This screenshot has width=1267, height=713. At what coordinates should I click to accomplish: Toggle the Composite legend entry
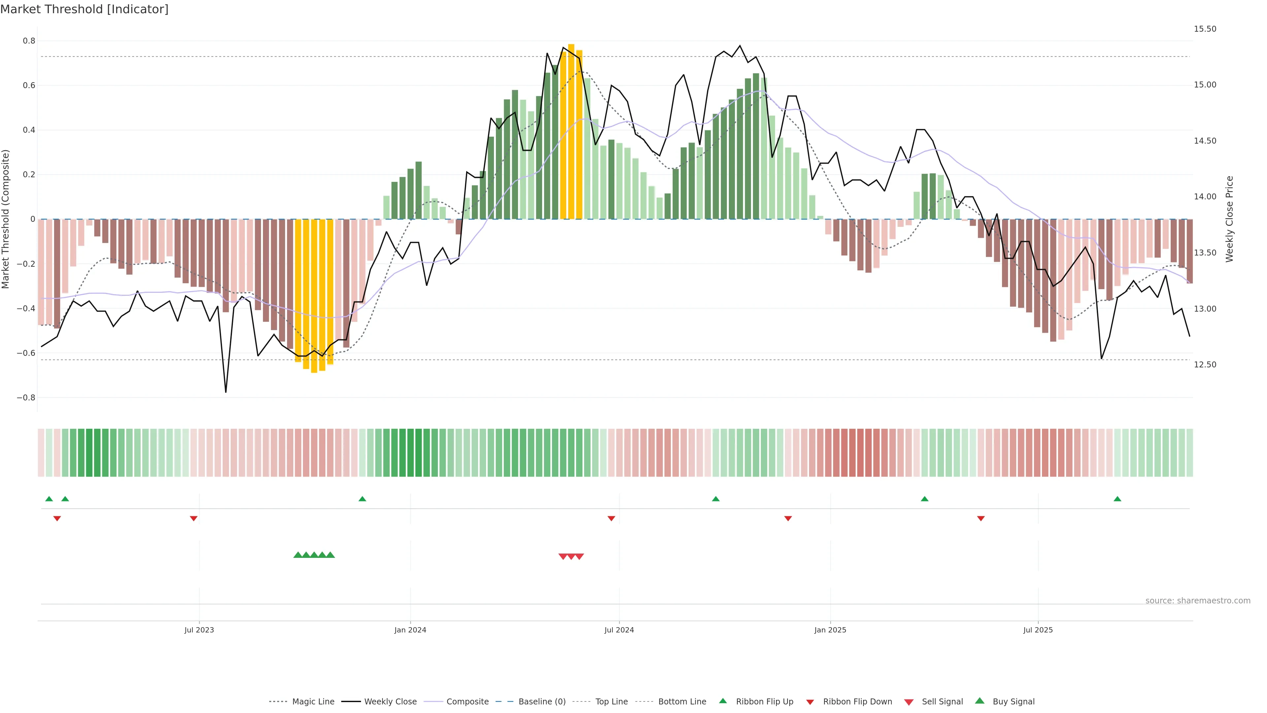coord(467,702)
